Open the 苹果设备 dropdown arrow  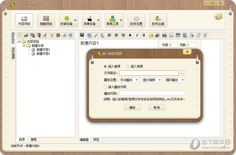[98, 20]
